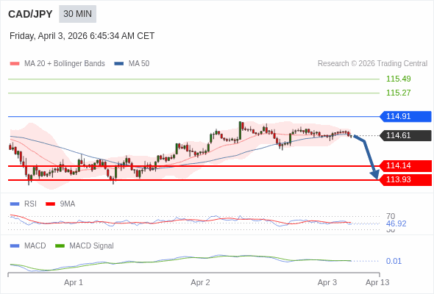Click the Apr 1 time axis label
Image resolution: width=434 pixels, height=294 pixels.
(74, 283)
